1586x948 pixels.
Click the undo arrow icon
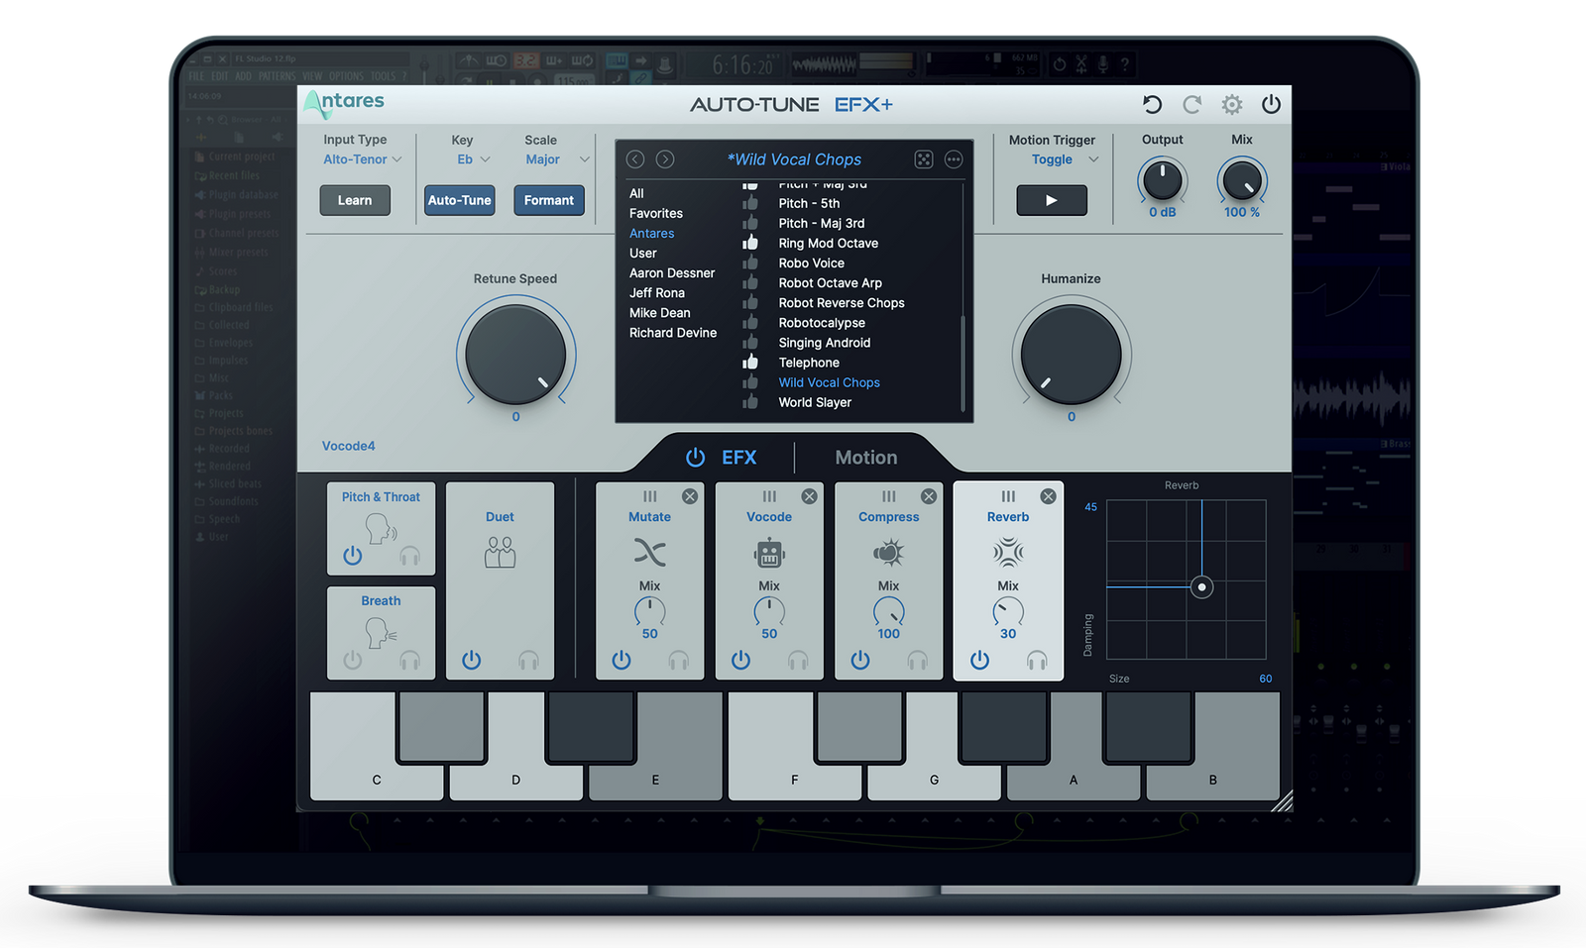(1152, 104)
